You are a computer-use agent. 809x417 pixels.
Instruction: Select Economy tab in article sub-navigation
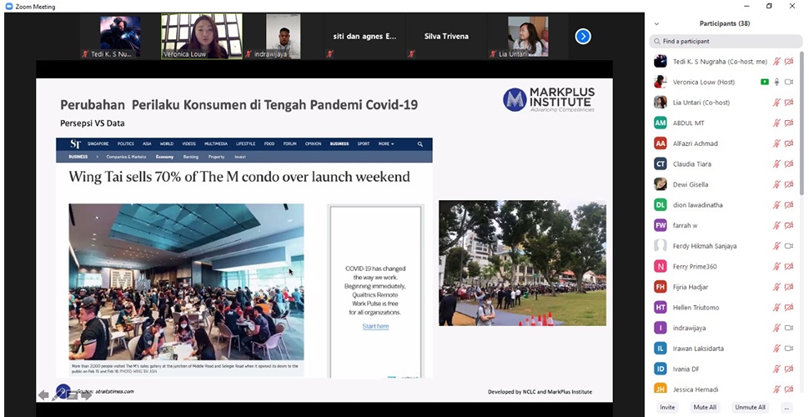click(164, 156)
